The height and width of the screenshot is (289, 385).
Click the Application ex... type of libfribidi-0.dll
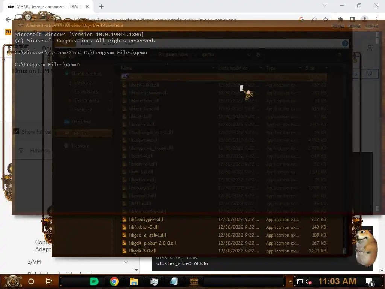(282, 227)
